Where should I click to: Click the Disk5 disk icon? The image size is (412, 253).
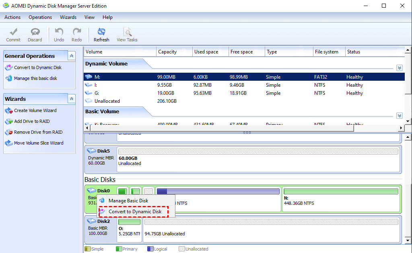(x=91, y=151)
